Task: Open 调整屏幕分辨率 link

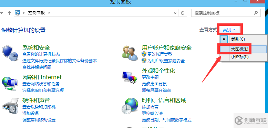Action: [156, 90]
